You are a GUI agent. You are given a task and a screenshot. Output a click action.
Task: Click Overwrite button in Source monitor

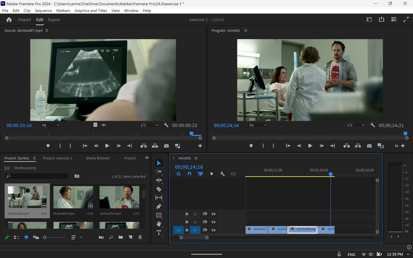(155, 146)
